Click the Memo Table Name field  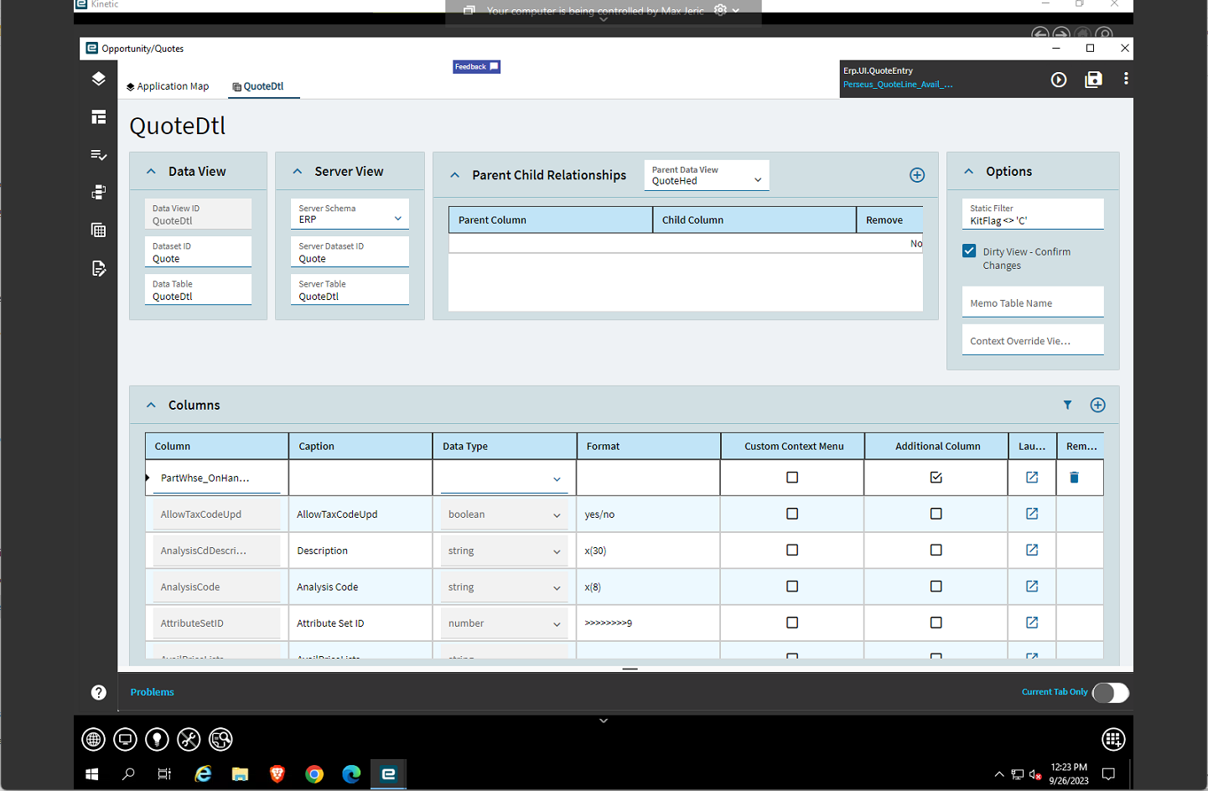tap(1033, 302)
